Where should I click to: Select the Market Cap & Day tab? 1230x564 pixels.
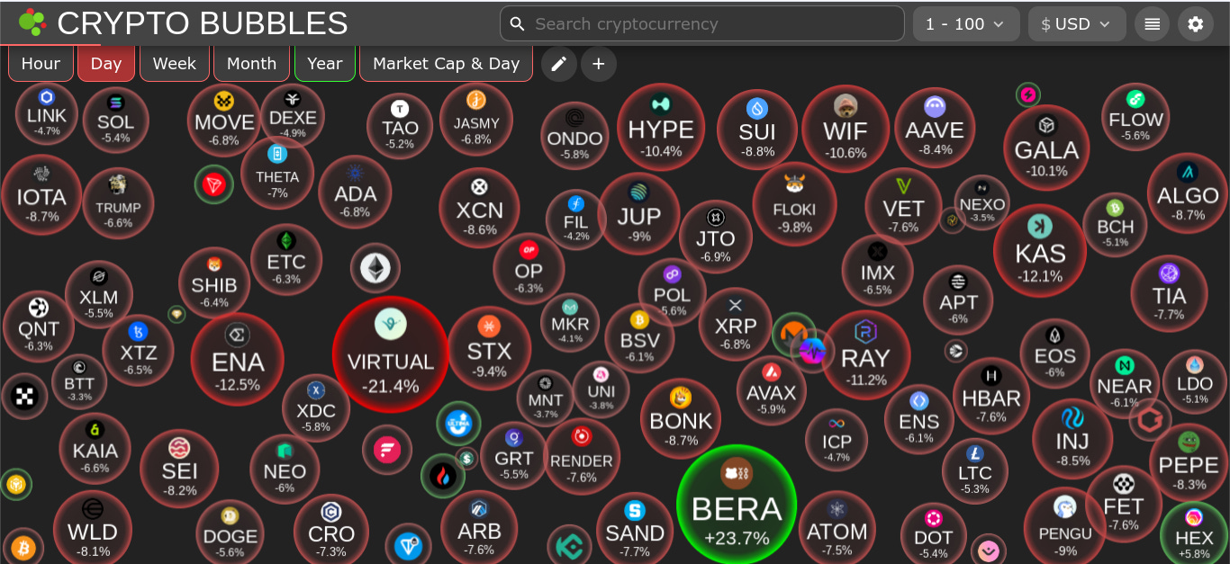[446, 63]
